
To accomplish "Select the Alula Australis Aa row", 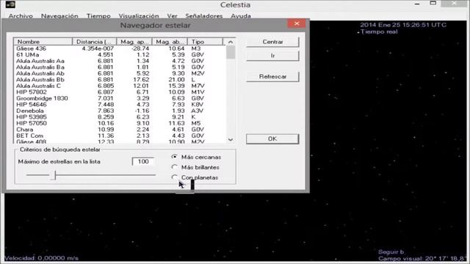I will [x=120, y=61].
